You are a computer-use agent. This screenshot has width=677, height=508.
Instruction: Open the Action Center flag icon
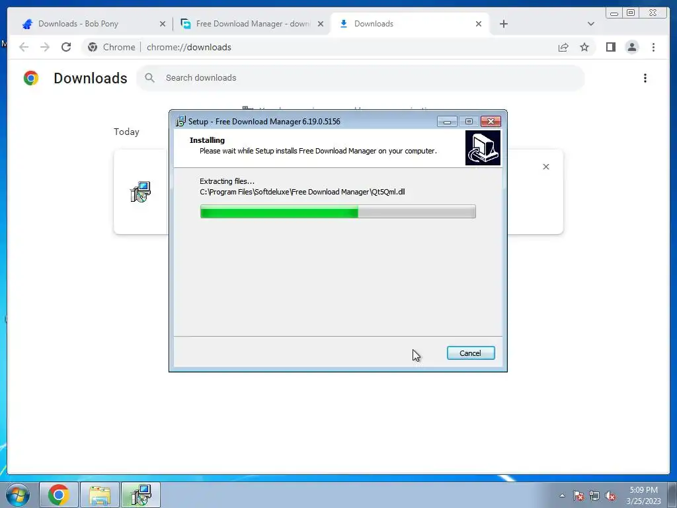pyautogui.click(x=578, y=495)
